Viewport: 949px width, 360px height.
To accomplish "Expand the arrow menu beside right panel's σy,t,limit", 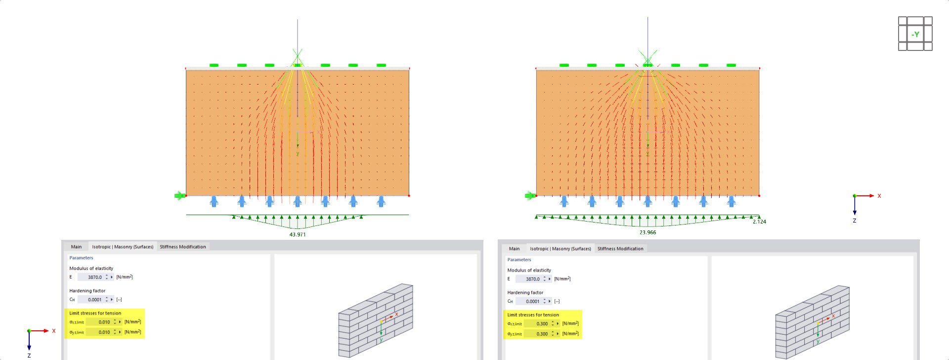I will click(558, 334).
